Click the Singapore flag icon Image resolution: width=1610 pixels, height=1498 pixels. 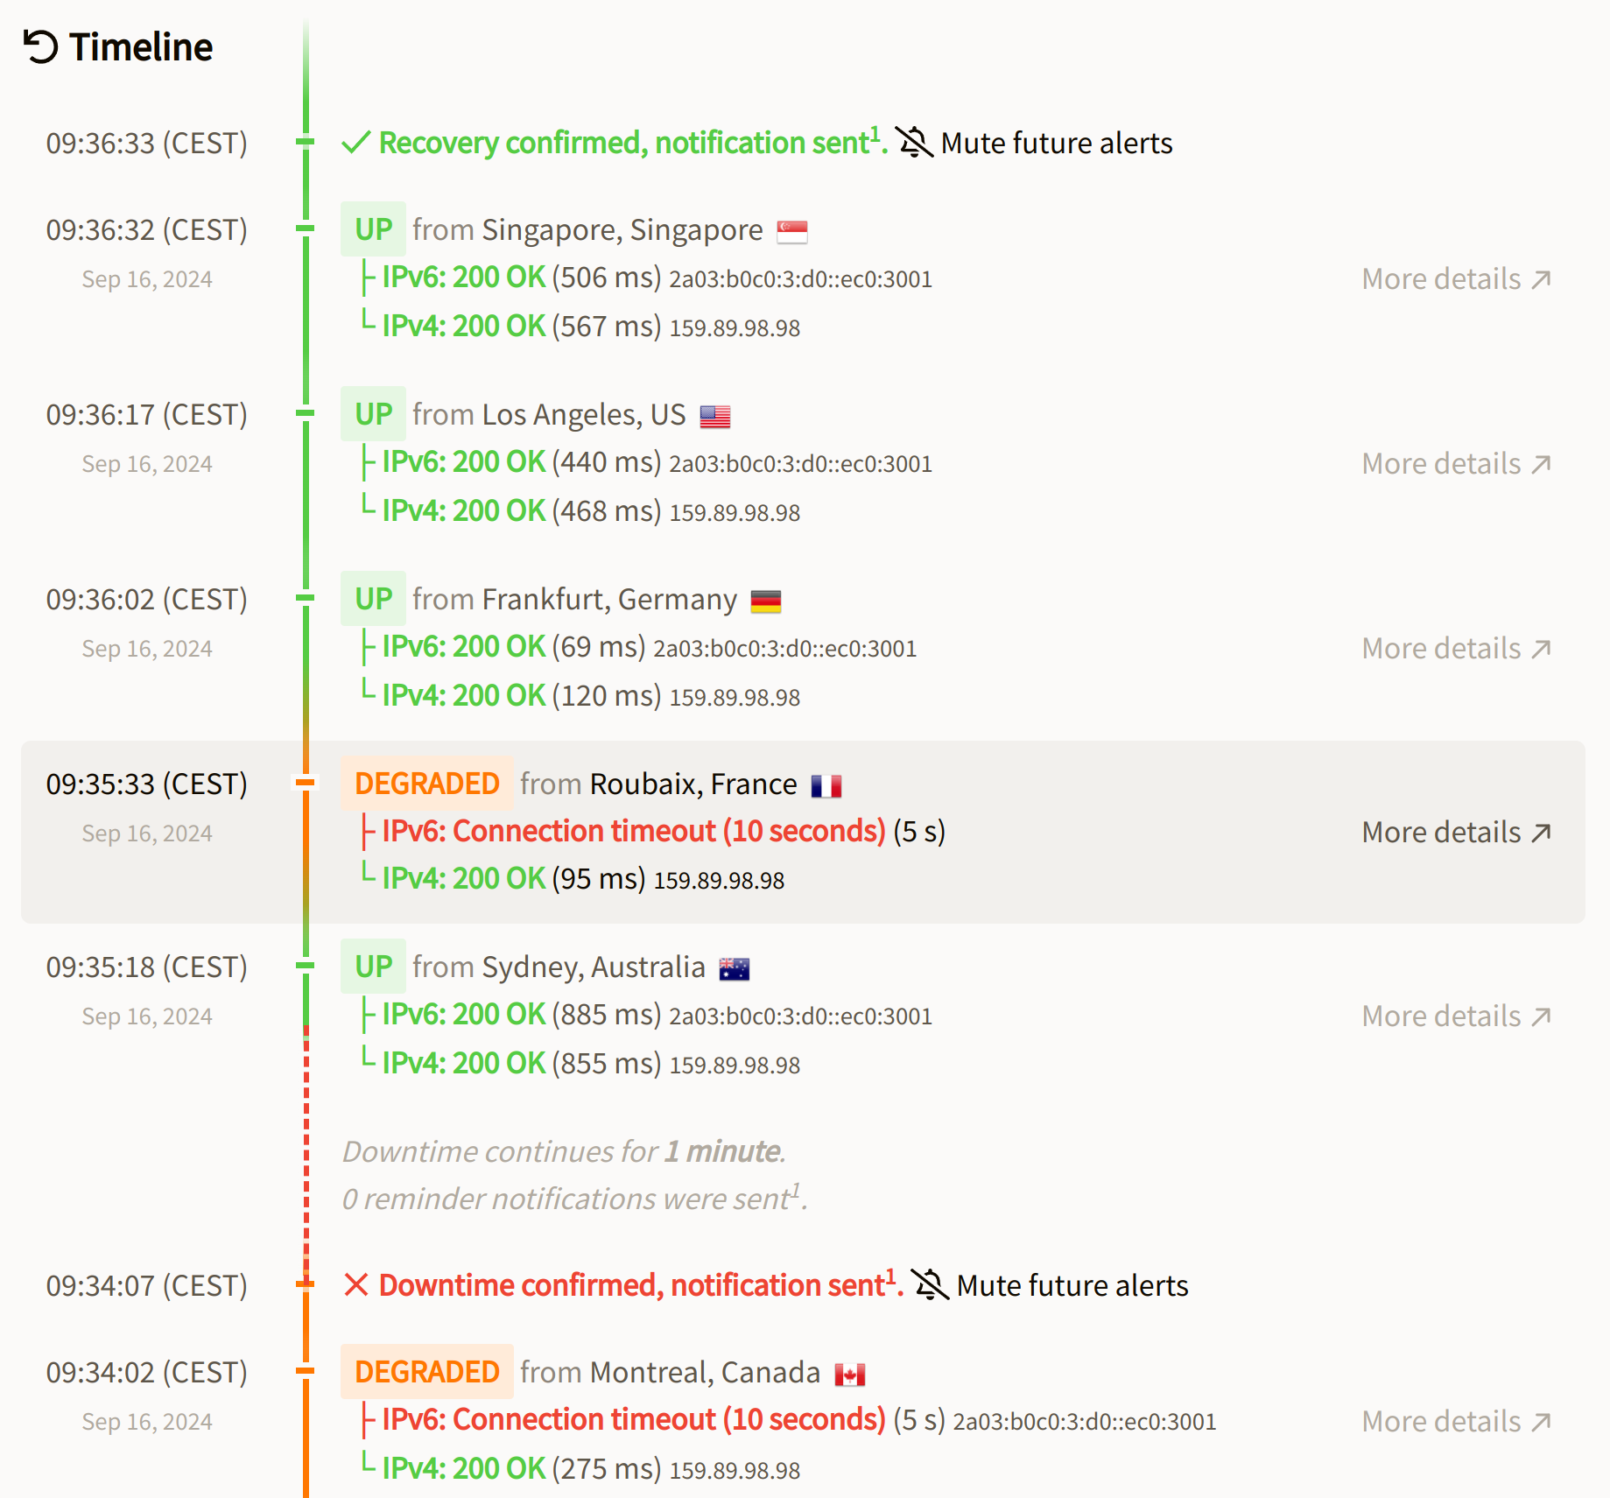[791, 231]
